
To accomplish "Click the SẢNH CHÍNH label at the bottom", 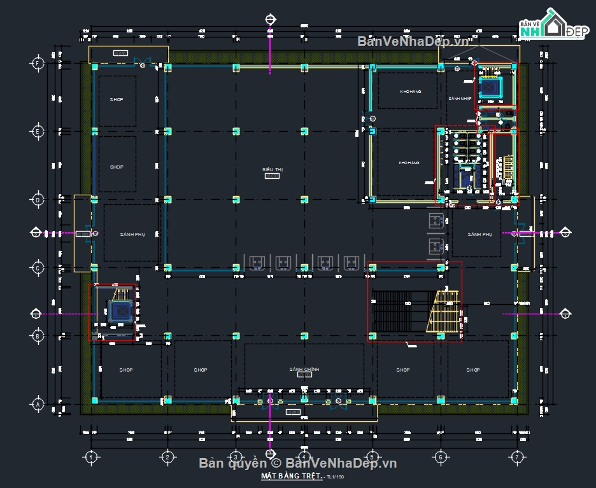I will [304, 368].
